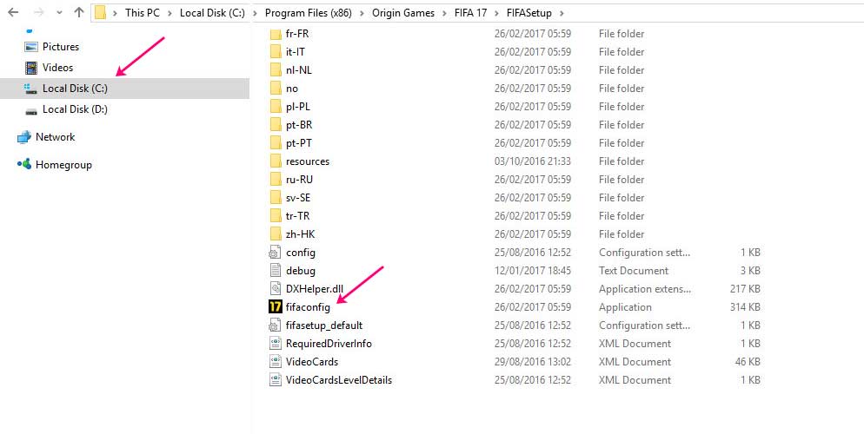The width and height of the screenshot is (864, 434).
Task: Select the file name fifasetup_default
Action: tap(324, 325)
